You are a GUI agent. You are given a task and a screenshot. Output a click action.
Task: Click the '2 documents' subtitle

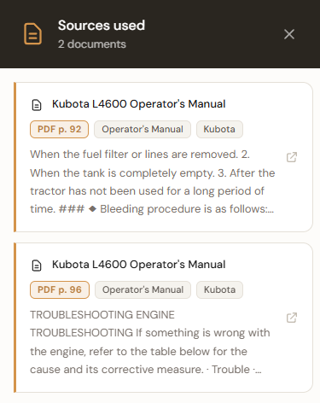pos(92,44)
